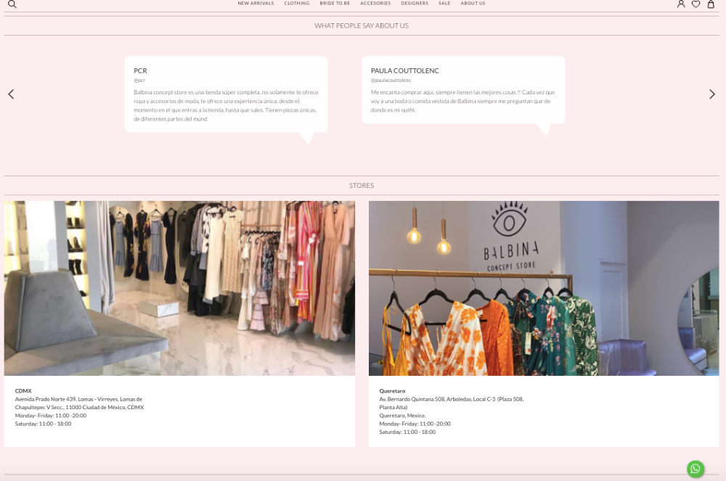
Task: Show previous testimonial with left arrow
Action: point(11,94)
